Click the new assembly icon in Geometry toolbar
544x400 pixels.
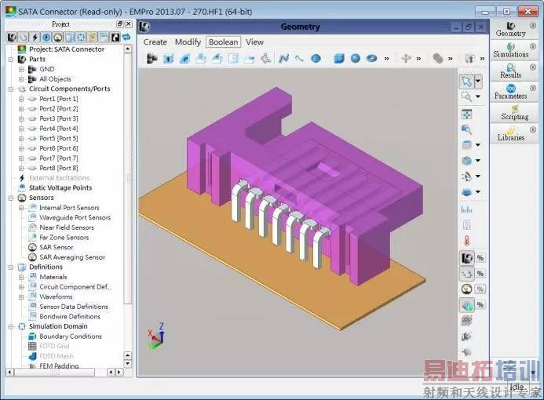click(152, 59)
